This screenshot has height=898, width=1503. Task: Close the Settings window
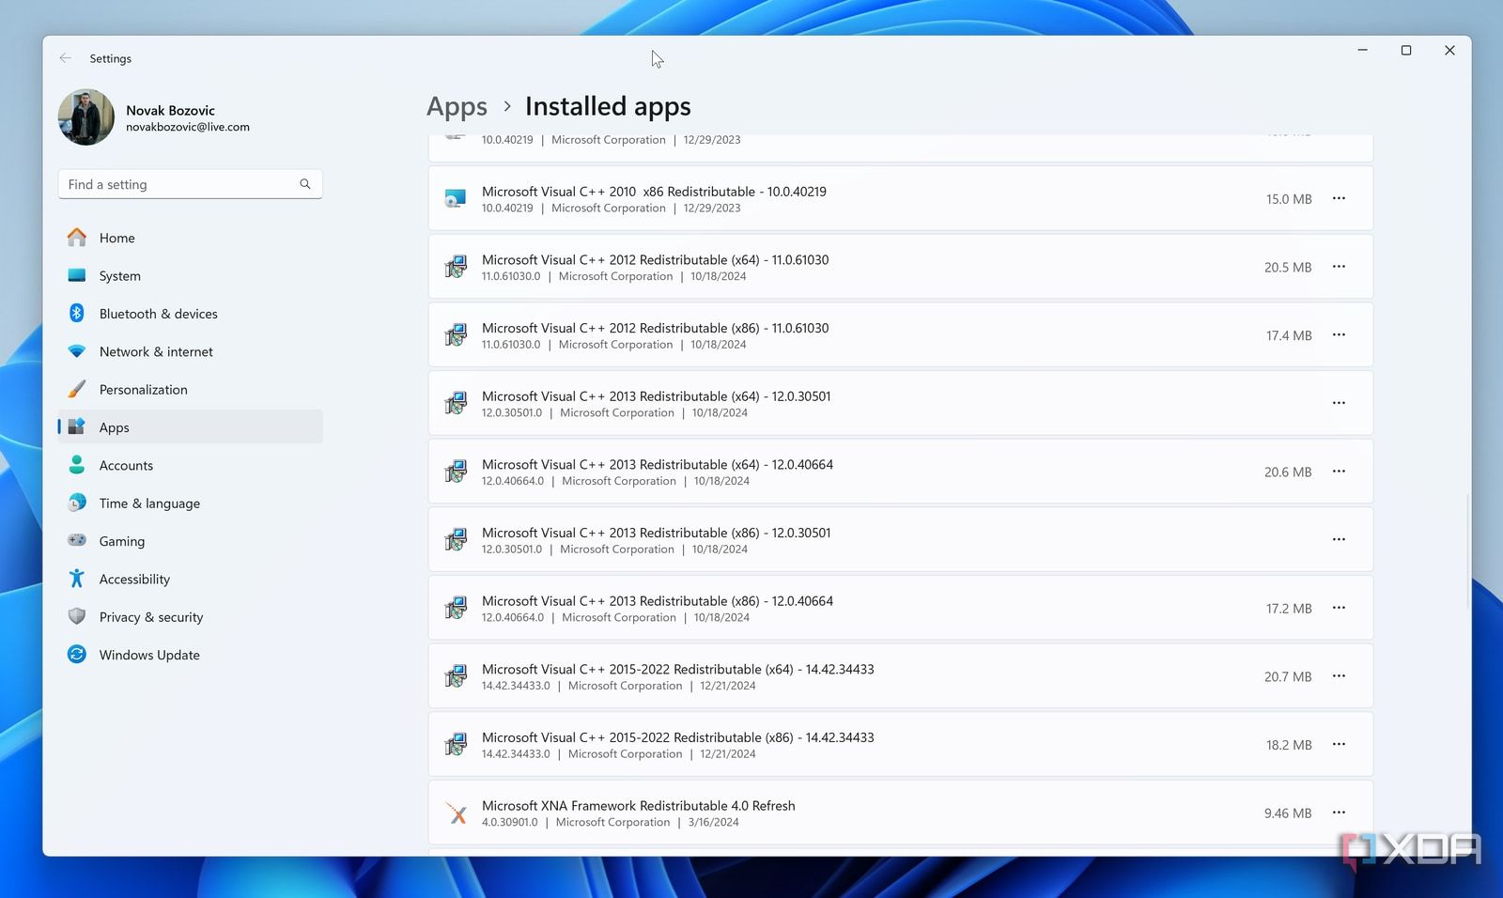click(1449, 50)
